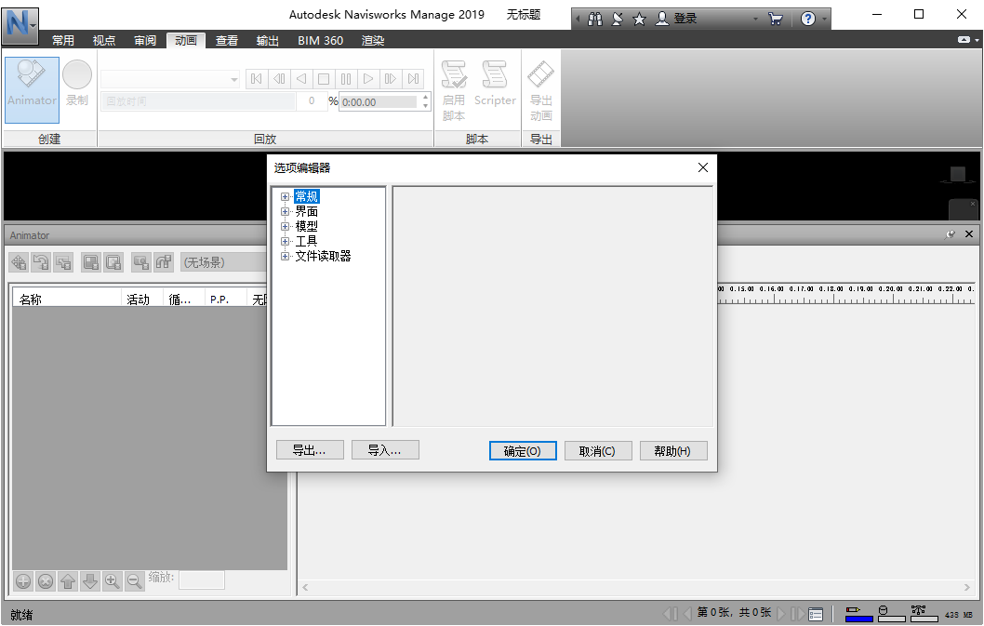This screenshot has height=626, width=984.
Task: Zoom out the Animator timeline
Action: (134, 581)
